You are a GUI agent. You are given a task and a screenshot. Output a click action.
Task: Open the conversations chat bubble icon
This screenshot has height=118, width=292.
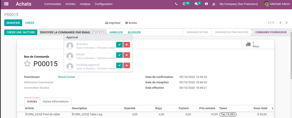click(197, 4)
